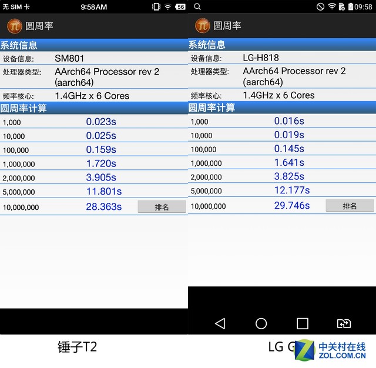Tap the Android back triangle button

(x=220, y=323)
